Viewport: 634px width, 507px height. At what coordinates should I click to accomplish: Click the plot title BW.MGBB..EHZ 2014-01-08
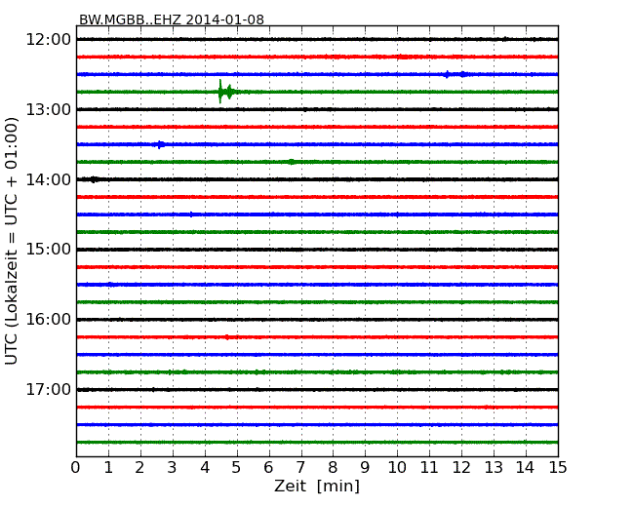172,19
